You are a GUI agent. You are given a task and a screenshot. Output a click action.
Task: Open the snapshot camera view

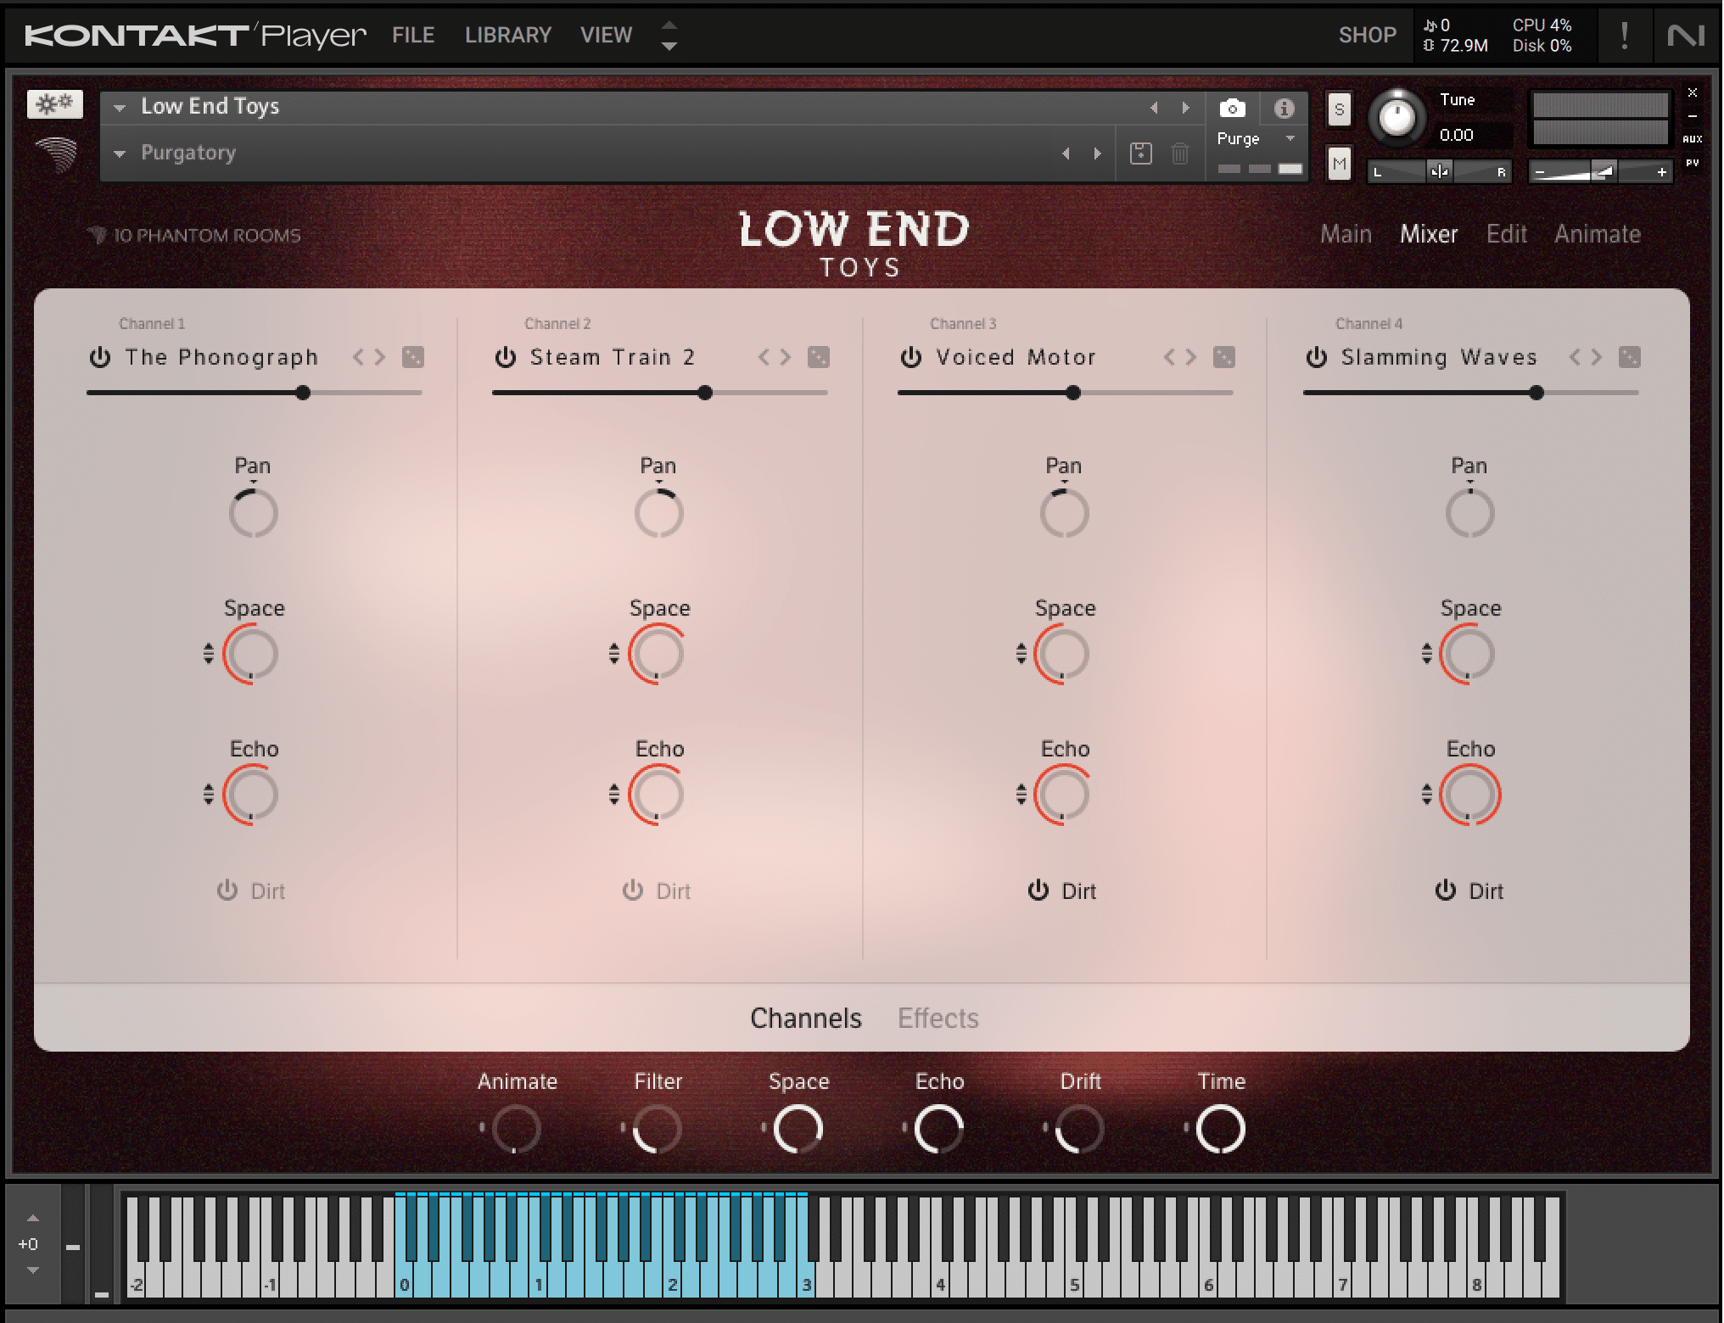(1232, 109)
